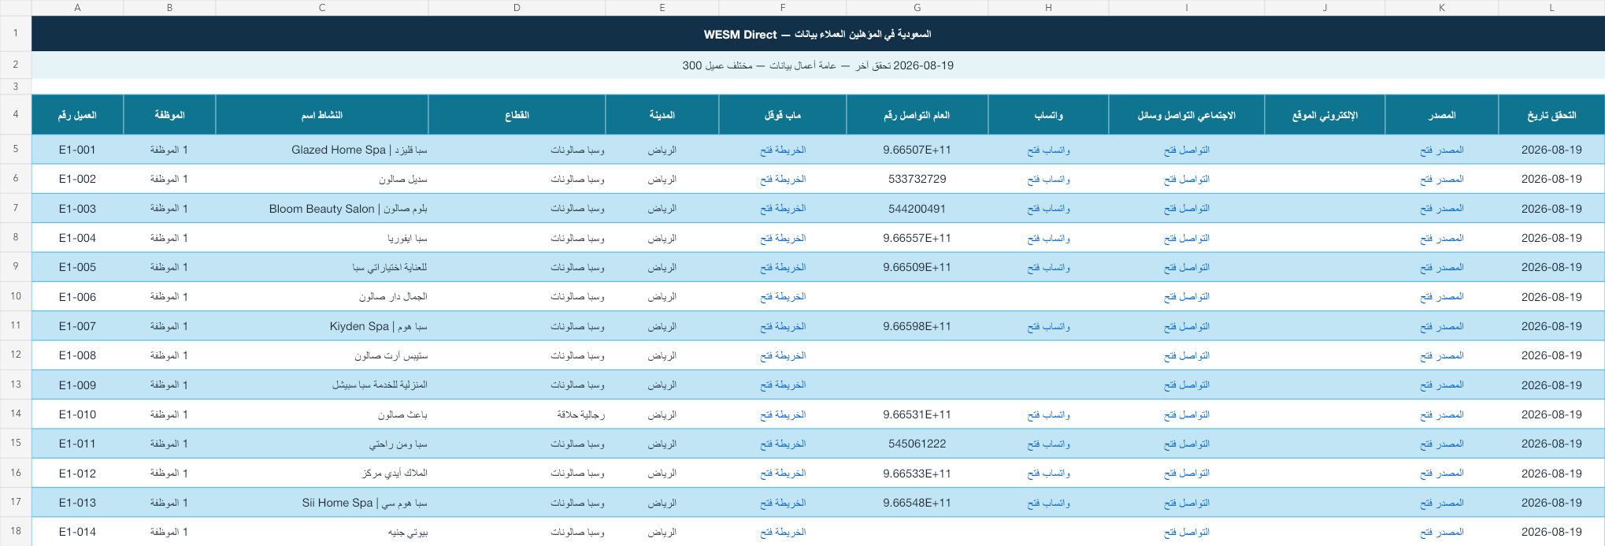Open the source link for row E1-009

tap(1441, 385)
